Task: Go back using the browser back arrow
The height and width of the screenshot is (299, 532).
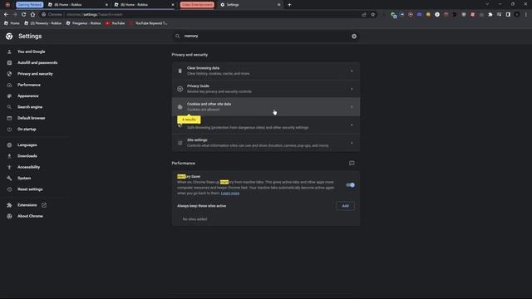Action: (6, 15)
